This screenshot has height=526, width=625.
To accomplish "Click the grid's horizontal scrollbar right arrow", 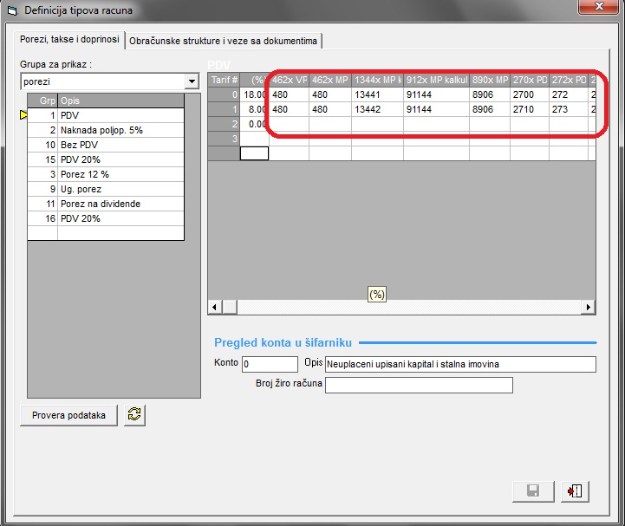I will [x=589, y=307].
